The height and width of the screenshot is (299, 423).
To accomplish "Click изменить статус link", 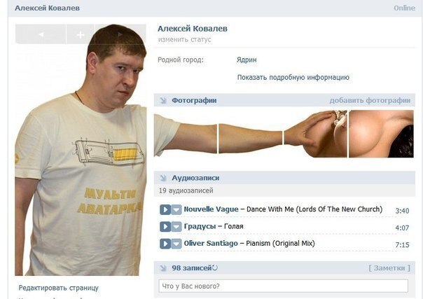I will click(184, 40).
